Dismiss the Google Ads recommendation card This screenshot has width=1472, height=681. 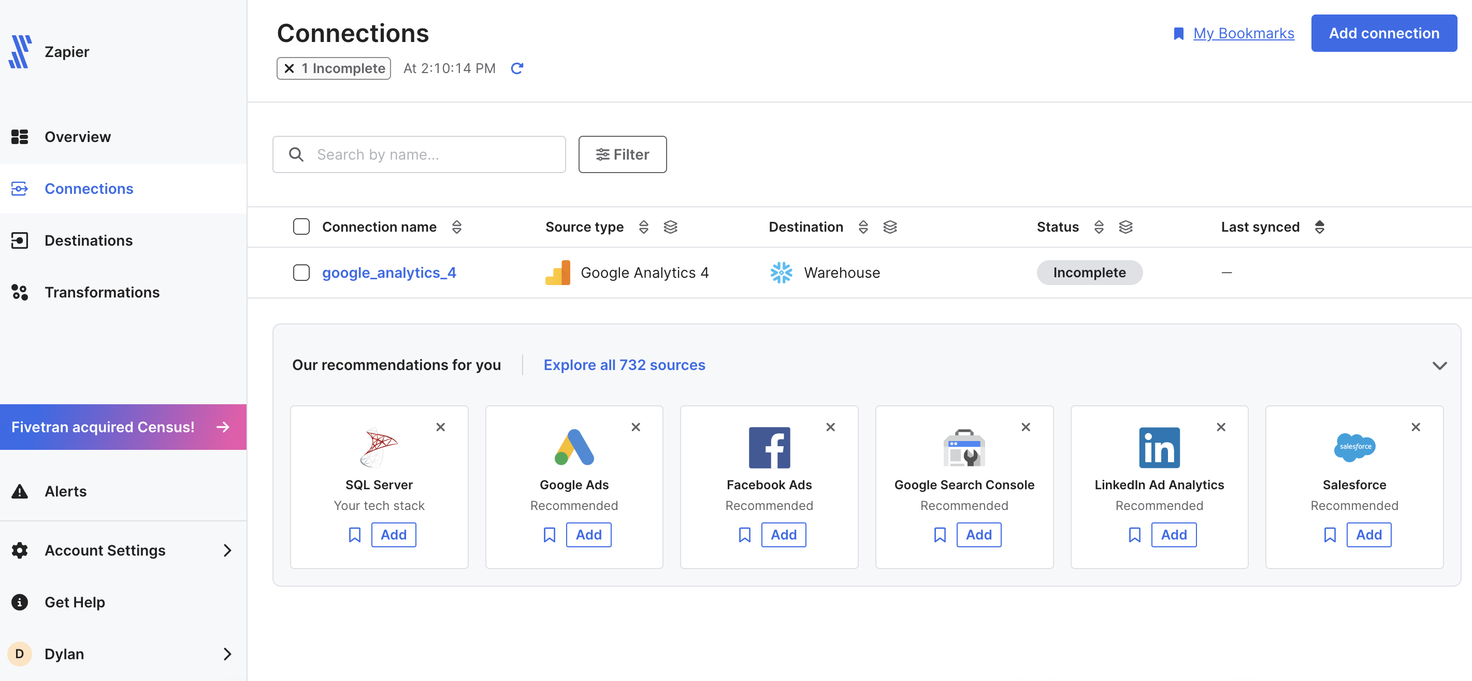coord(636,427)
